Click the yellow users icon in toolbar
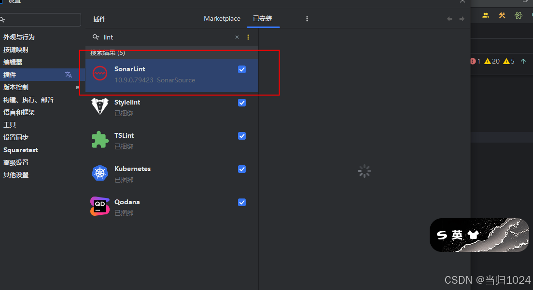 click(x=486, y=15)
